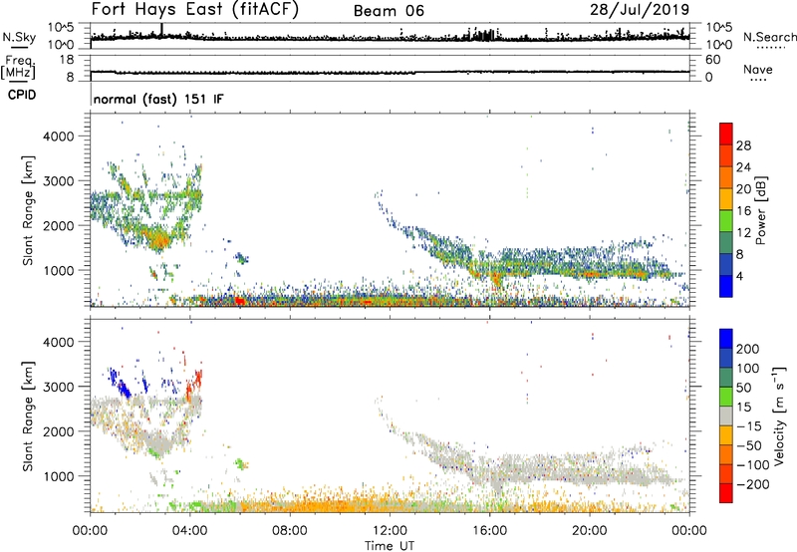Click the '-200' Velocity colorbar value
Image resolution: width=797 pixels, height=552 pixels.
(x=751, y=484)
